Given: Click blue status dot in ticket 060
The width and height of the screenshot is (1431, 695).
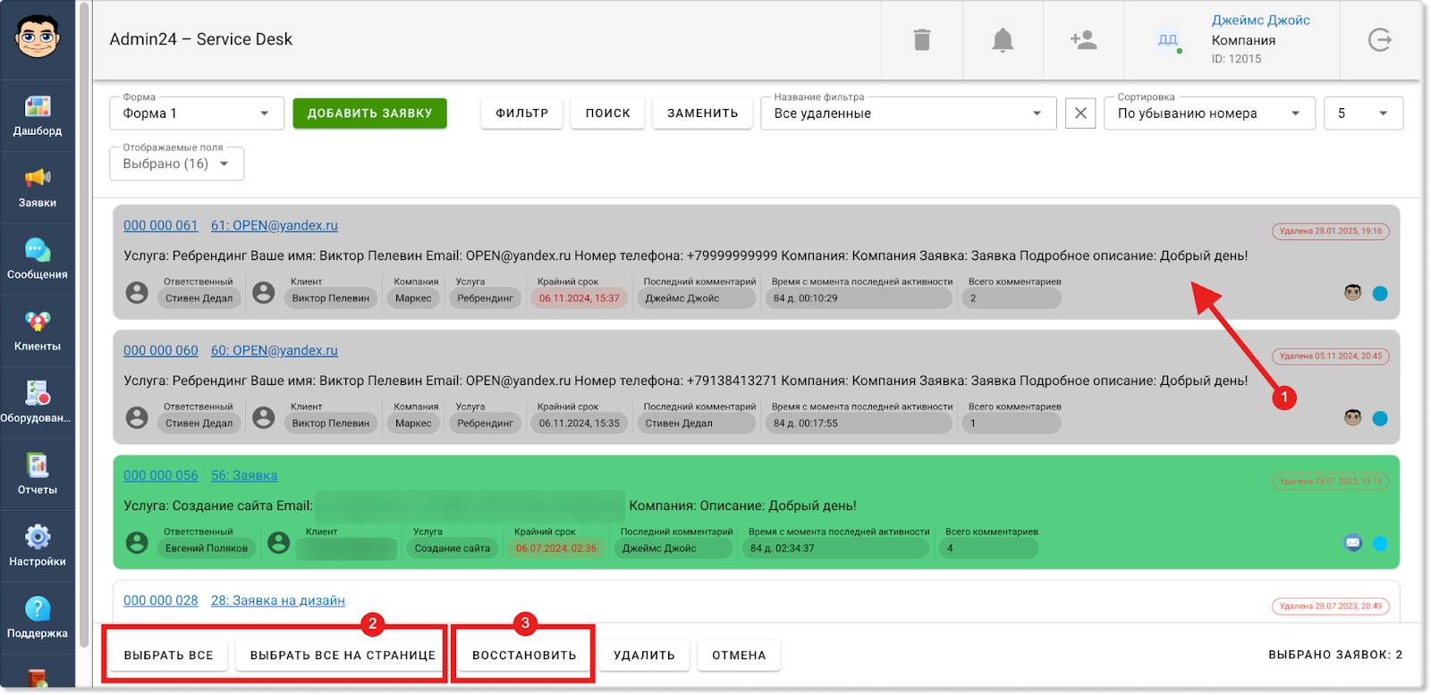Looking at the screenshot, I should pos(1380,418).
